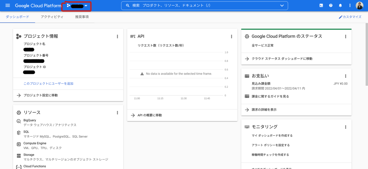Select the ダッシュボード tab

pyautogui.click(x=17, y=17)
